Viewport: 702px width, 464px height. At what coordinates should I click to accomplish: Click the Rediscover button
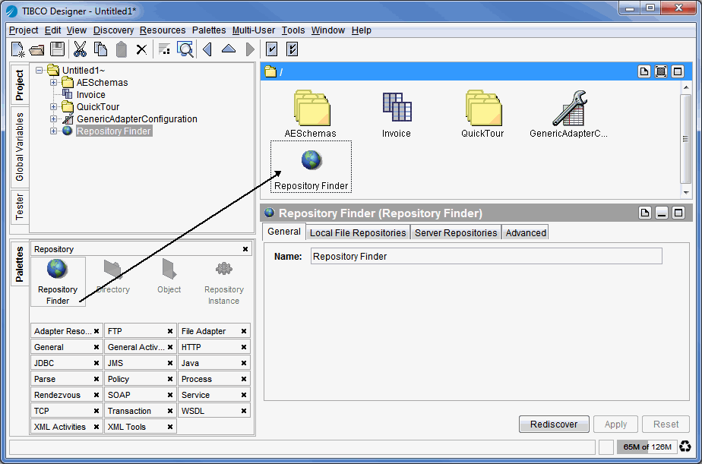[x=554, y=425]
